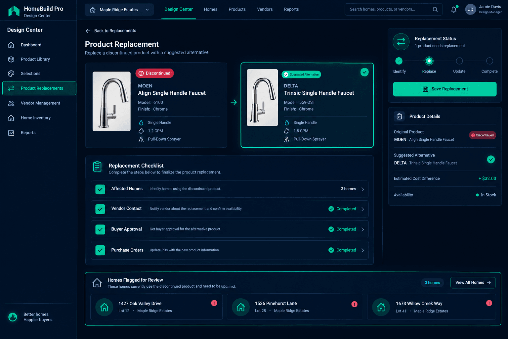Toggle selected check on Delta Trinsic card
Screen dimensions: 508x339
pyautogui.click(x=364, y=72)
